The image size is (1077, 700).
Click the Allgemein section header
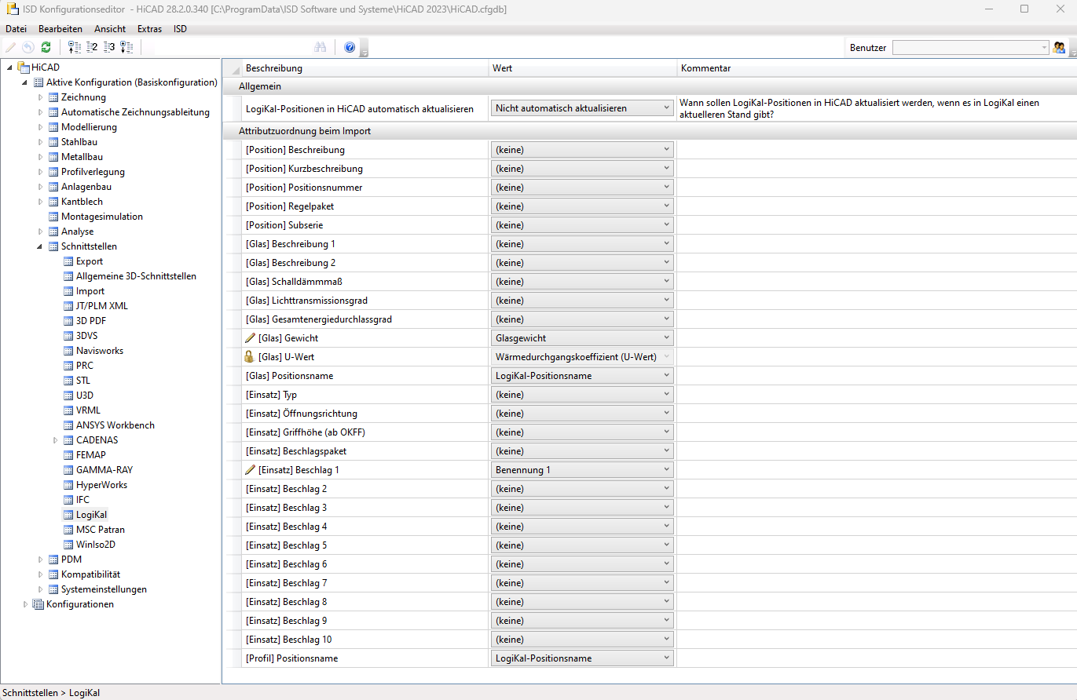tap(259, 86)
